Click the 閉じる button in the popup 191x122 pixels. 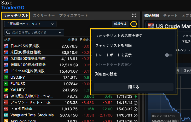134,87
